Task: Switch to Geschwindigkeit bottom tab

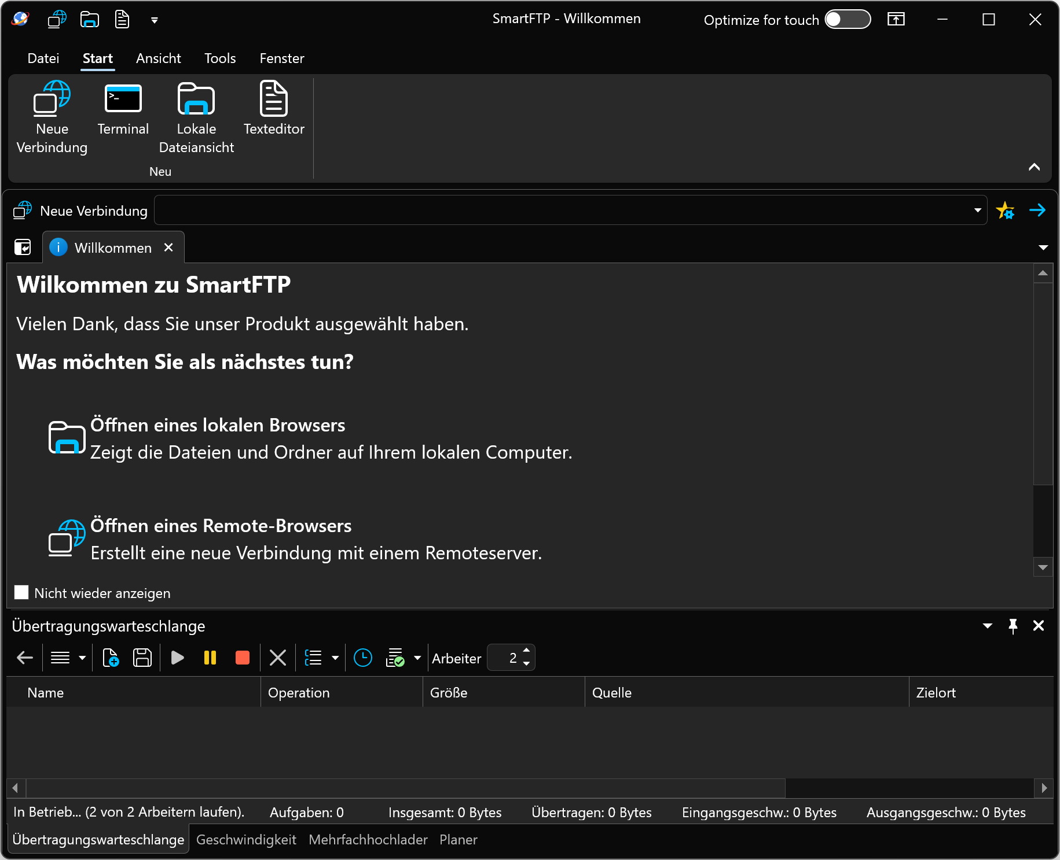Action: [246, 840]
